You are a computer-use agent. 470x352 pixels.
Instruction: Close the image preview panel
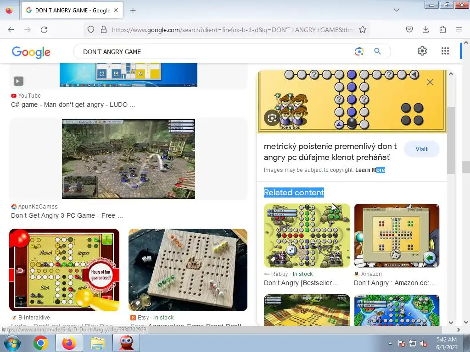coord(430,82)
